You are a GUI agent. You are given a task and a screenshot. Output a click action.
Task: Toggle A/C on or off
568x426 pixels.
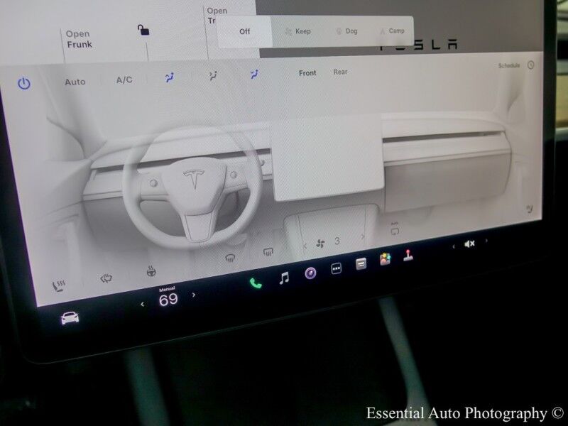[x=124, y=81]
